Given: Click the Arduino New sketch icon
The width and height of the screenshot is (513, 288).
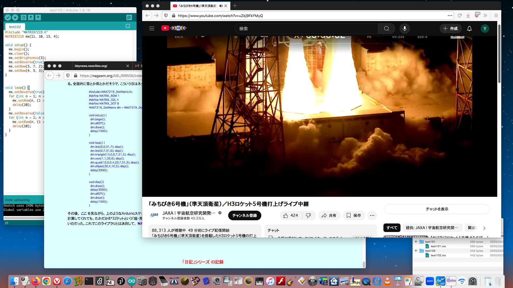Looking at the screenshot, I should point(24,18).
